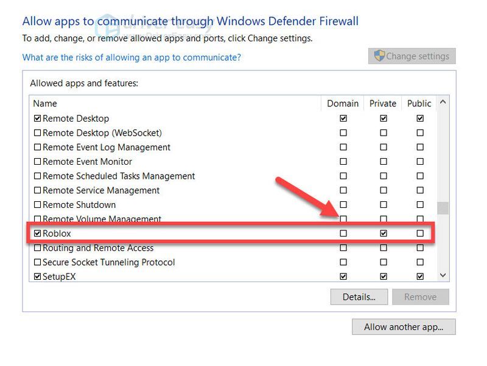The width and height of the screenshot is (487, 366).
Task: Click the list scrollbar thumb
Action: click(x=443, y=208)
